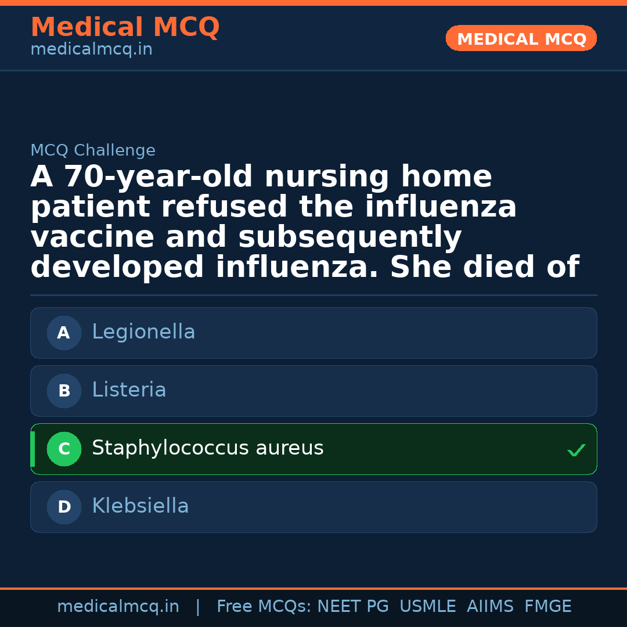
Task: Click the green checkmark on the correct answer
Action: click(x=576, y=450)
